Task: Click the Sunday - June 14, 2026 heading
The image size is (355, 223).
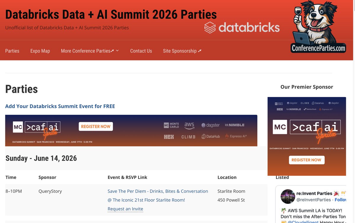Action: [x=41, y=158]
